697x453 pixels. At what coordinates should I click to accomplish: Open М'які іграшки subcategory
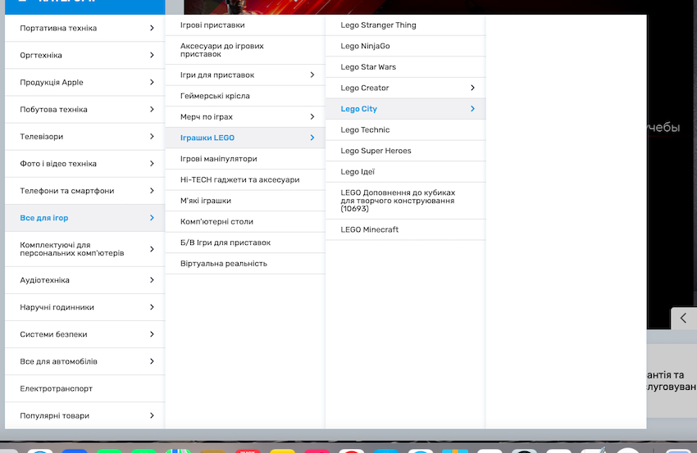pos(245,201)
